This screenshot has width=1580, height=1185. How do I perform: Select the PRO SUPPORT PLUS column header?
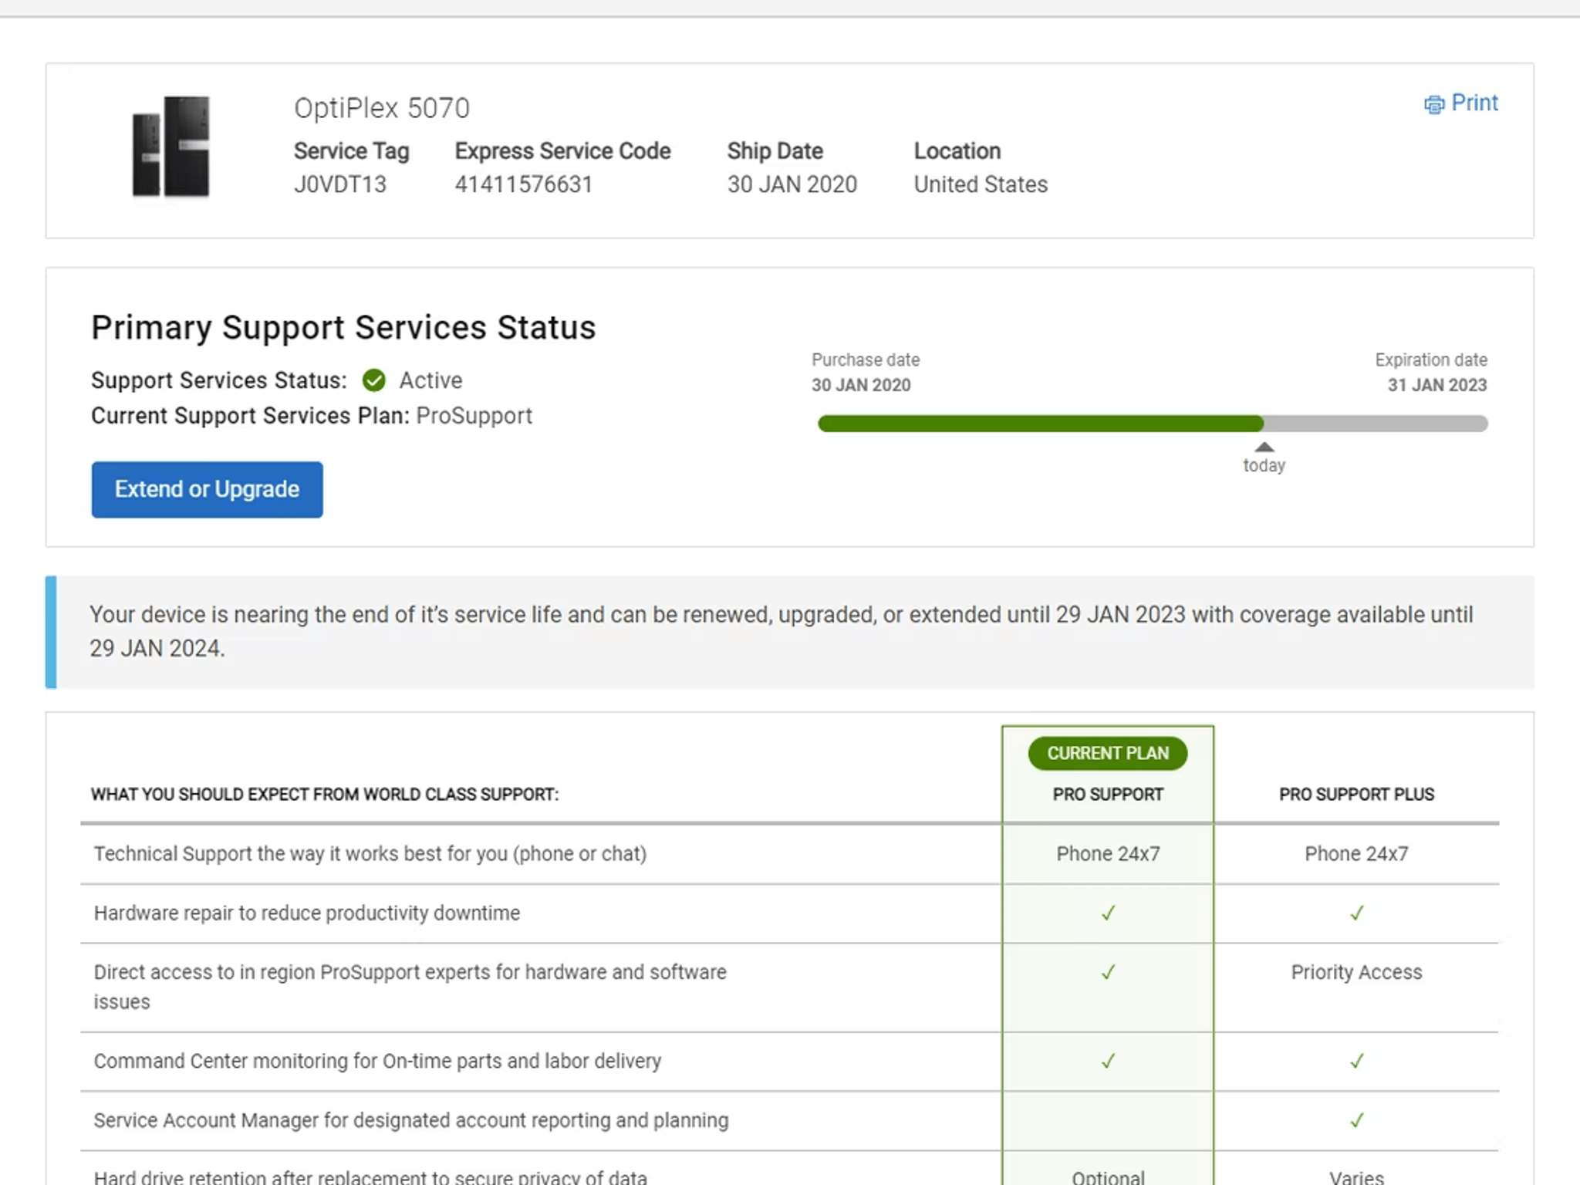(x=1355, y=794)
